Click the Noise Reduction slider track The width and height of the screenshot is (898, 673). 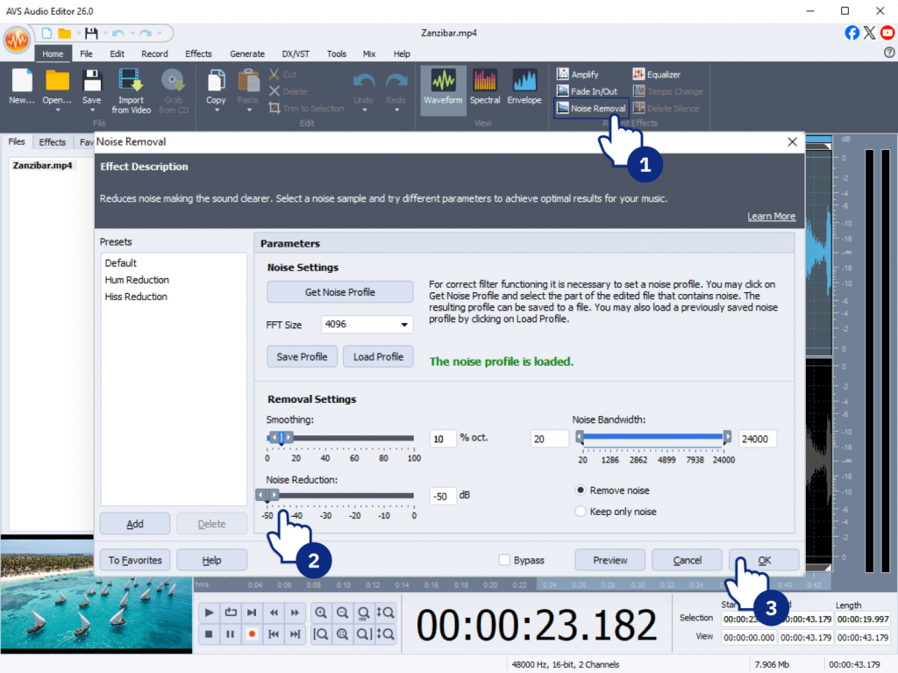(x=351, y=495)
